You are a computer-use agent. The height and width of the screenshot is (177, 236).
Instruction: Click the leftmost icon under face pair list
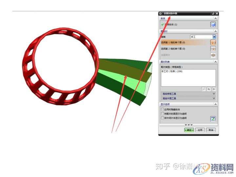tap(203, 89)
